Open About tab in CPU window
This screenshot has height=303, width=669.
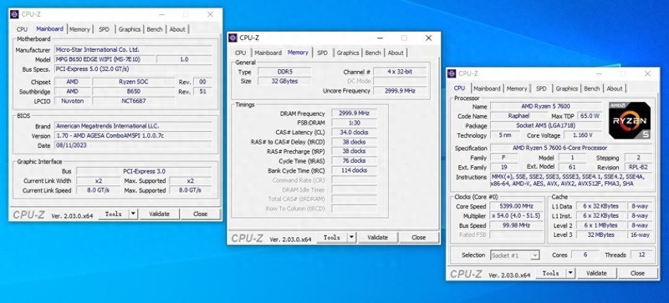pyautogui.click(x=615, y=88)
